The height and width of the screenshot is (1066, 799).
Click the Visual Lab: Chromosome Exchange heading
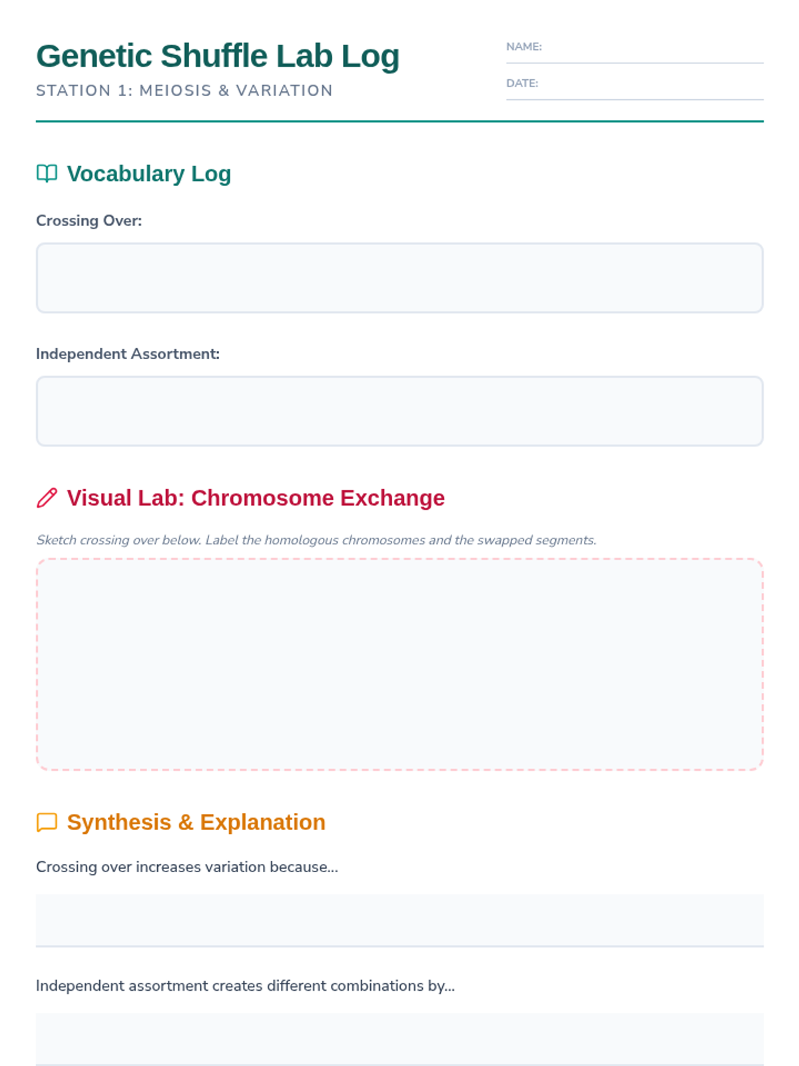[256, 498]
